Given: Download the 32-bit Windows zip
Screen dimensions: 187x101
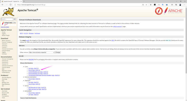Looking at the screenshot, I should coord(34,72).
